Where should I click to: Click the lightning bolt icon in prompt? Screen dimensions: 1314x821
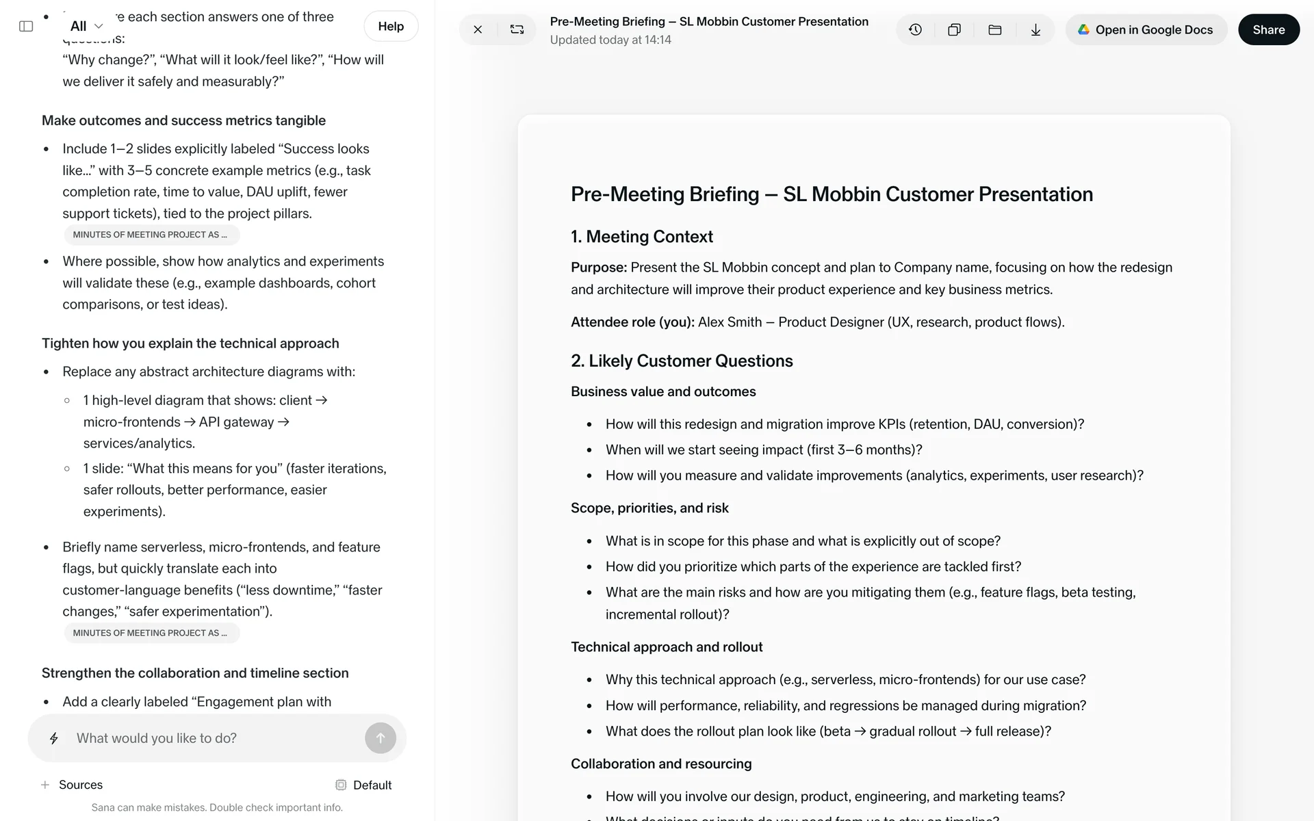tap(54, 738)
